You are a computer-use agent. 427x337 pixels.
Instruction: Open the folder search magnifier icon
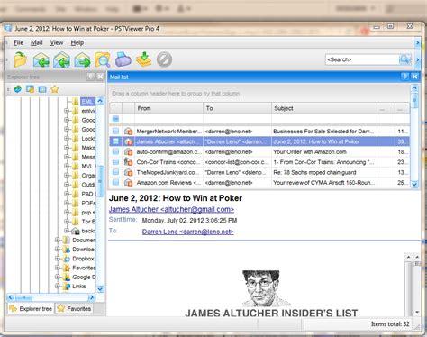coord(103,59)
